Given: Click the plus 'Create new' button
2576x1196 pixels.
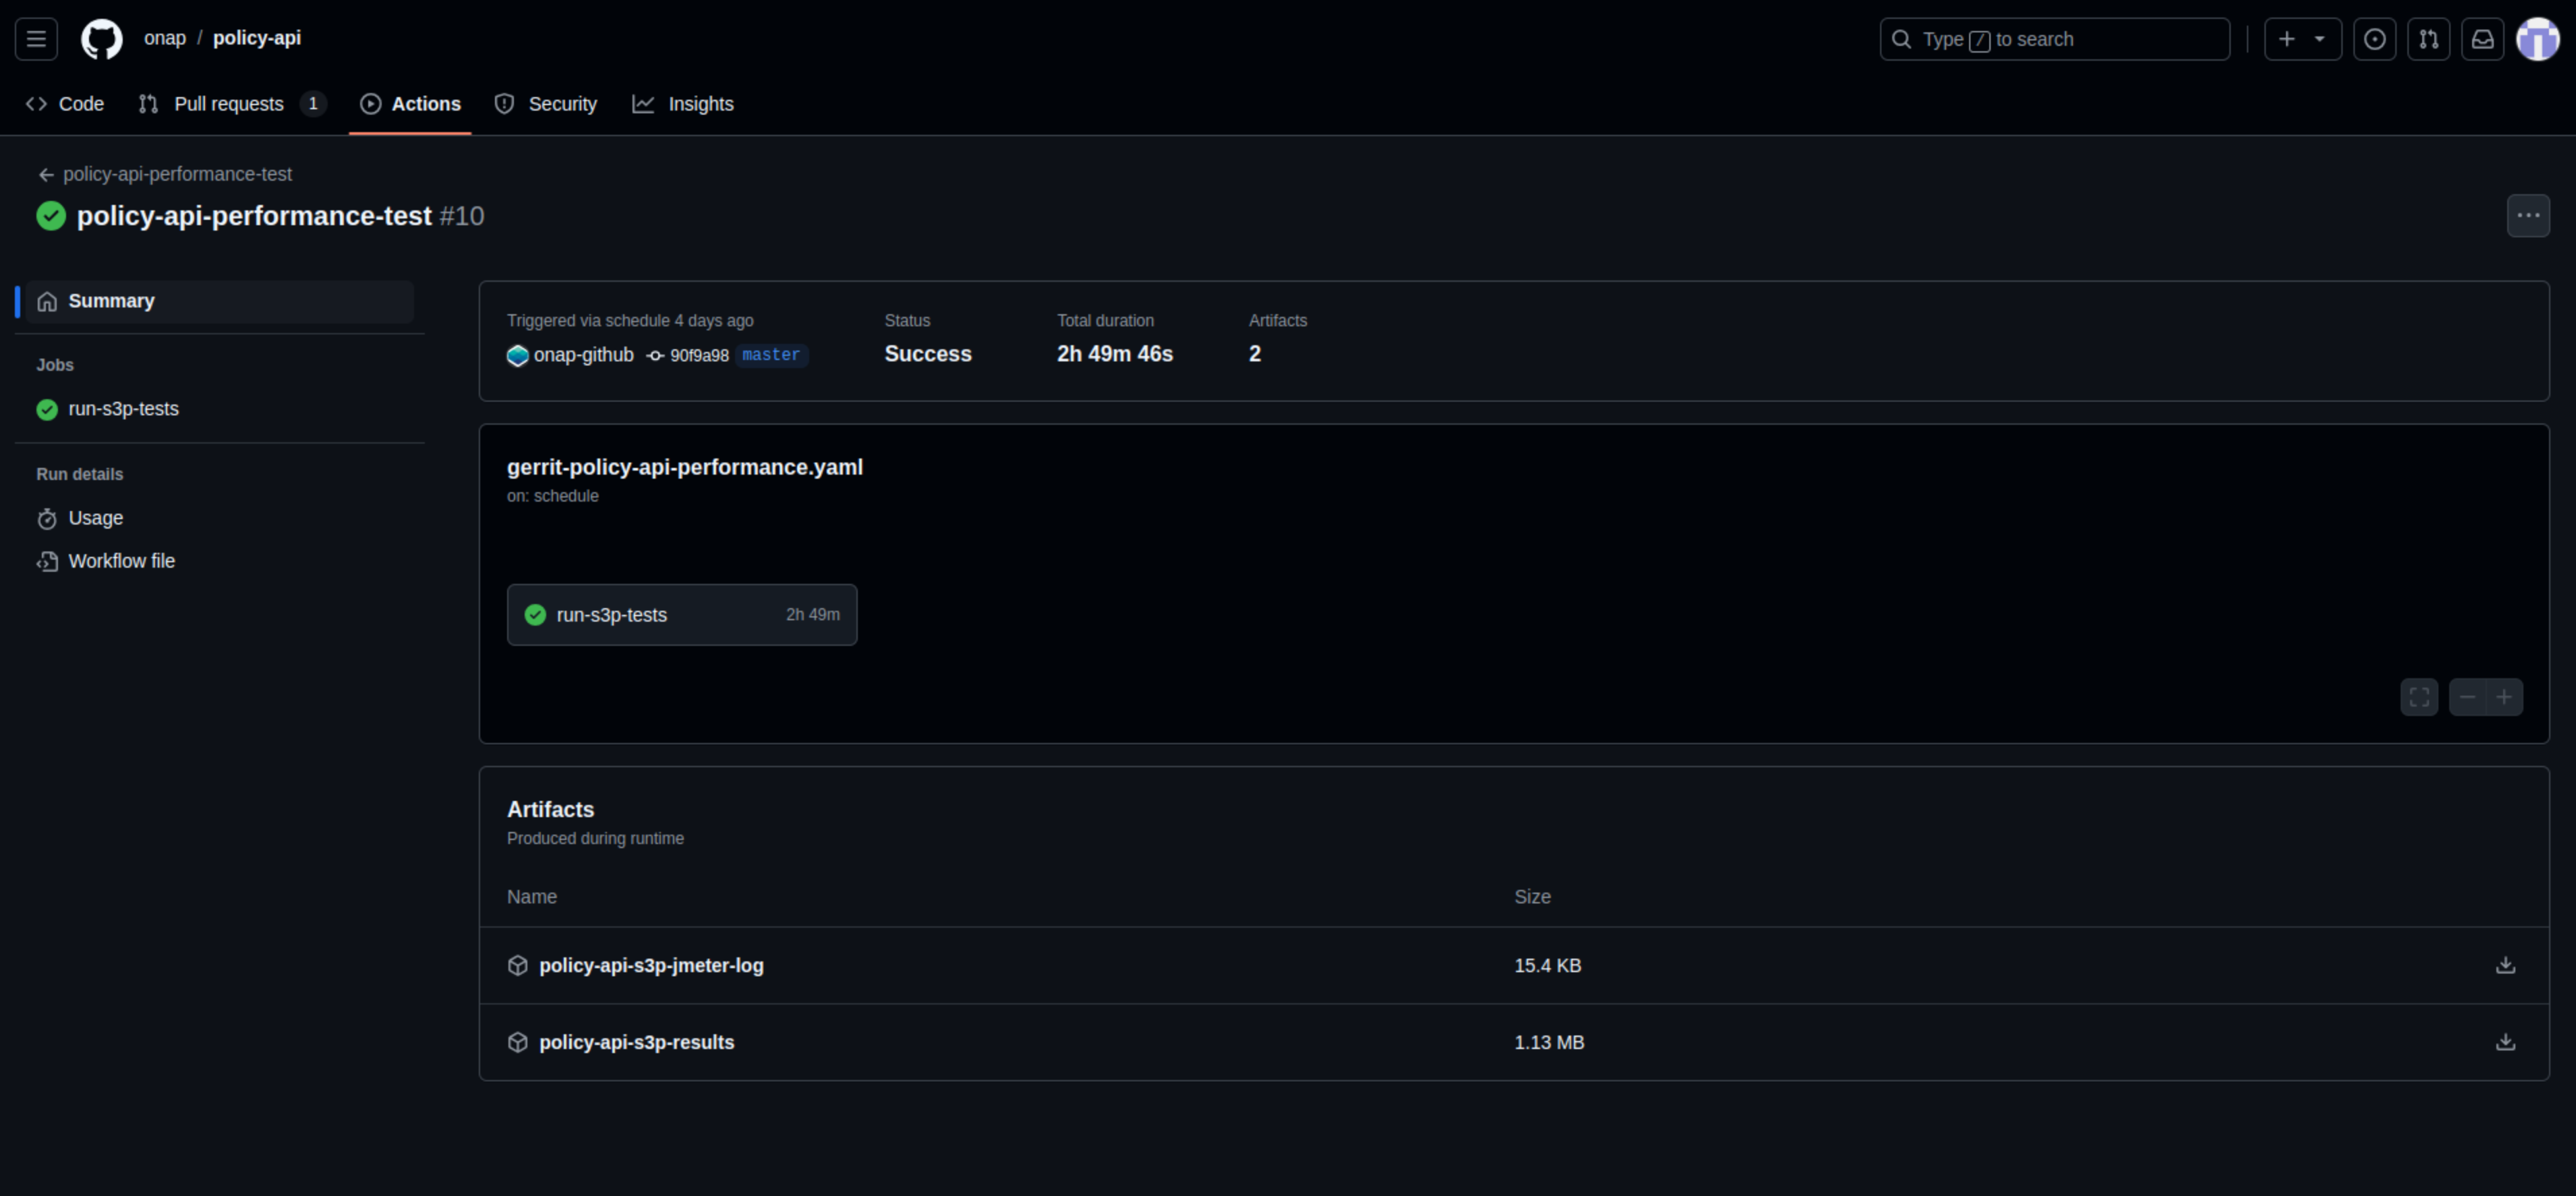Looking at the screenshot, I should coord(2287,39).
